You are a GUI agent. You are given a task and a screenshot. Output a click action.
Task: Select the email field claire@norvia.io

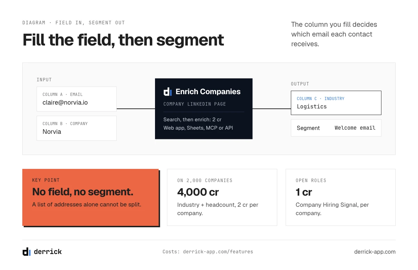[77, 99]
